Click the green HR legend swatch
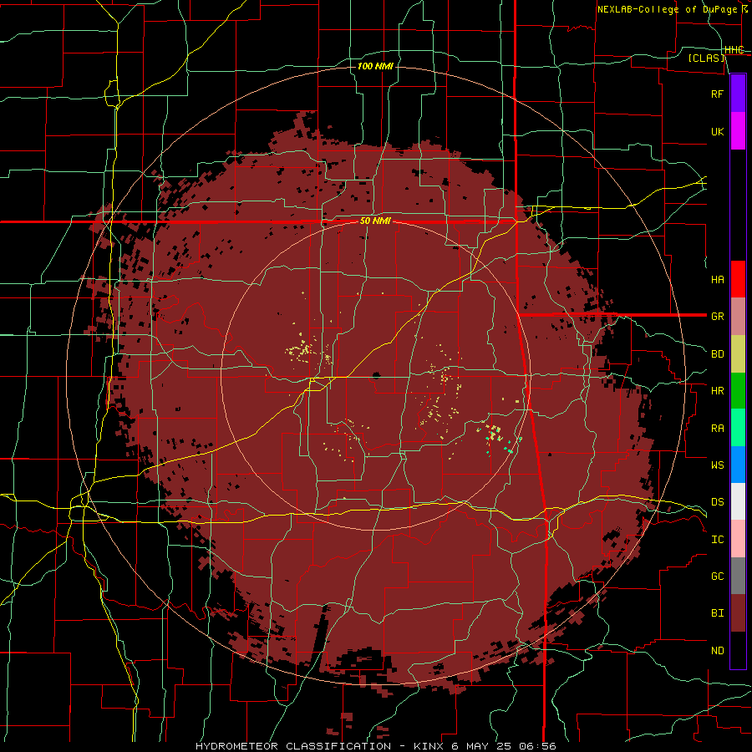Image resolution: width=752 pixels, height=752 pixels. click(x=738, y=391)
